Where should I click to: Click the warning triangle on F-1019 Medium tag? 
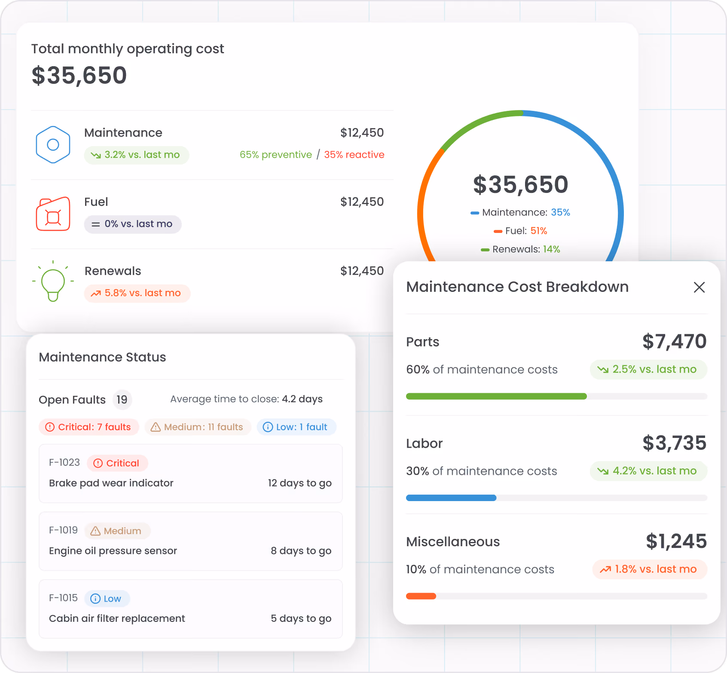pyautogui.click(x=95, y=531)
